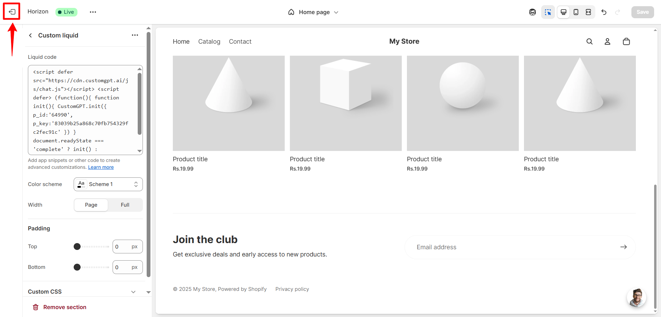
Task: Adjust the Top padding slider
Action: (92, 247)
